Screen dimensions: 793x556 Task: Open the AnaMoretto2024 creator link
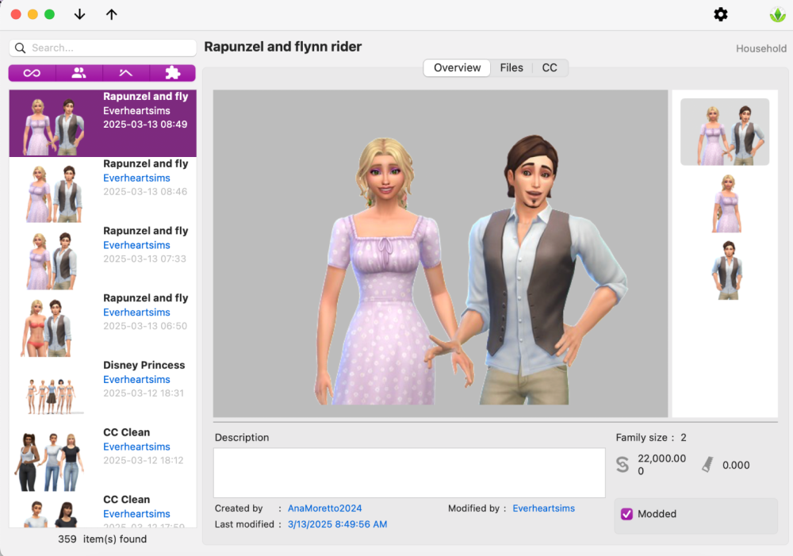(324, 508)
